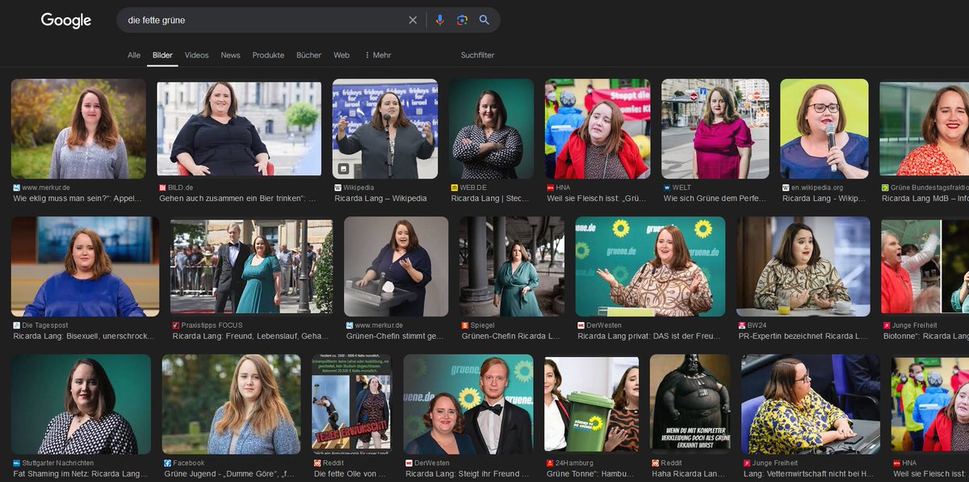Open 'Ricarda Lang: Steigt ihr Freund' link
The height and width of the screenshot is (482, 969).
(x=469, y=474)
